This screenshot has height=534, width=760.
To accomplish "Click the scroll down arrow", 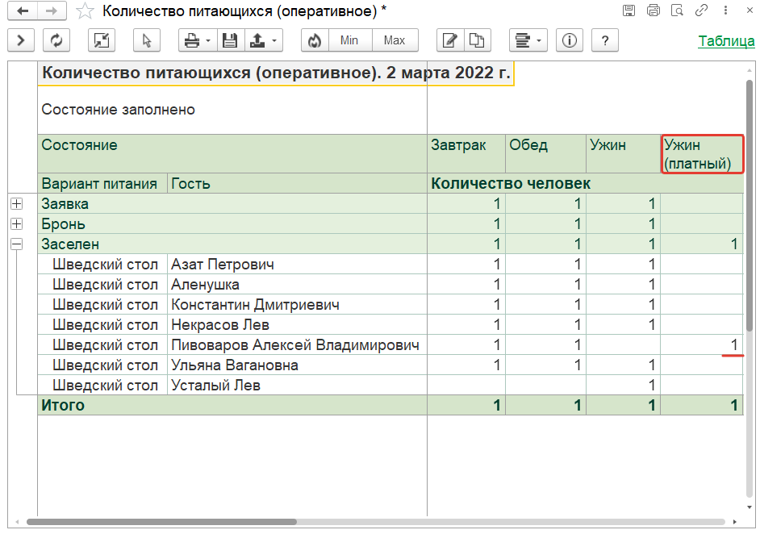I will pos(750,507).
